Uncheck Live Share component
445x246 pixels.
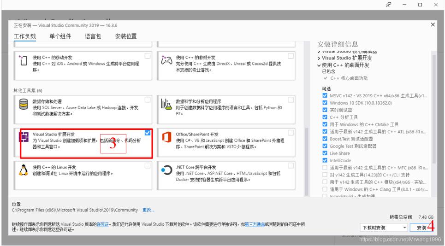coord(325,153)
